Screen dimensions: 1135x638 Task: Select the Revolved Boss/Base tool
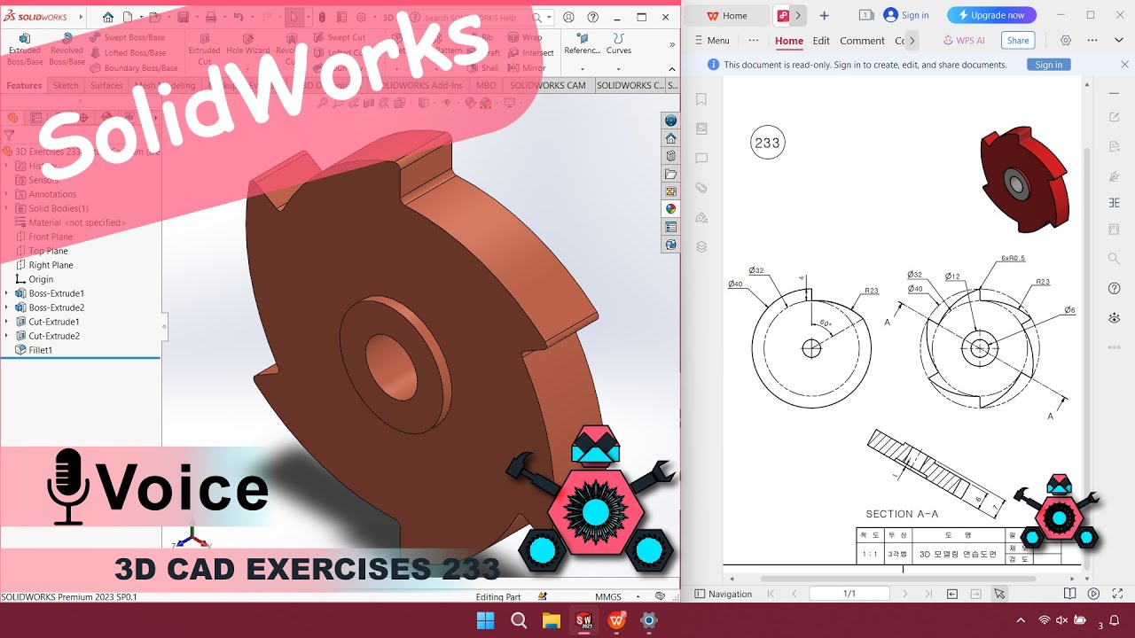[67, 50]
